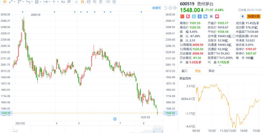Toggle the double-circle overlay icon in toolbar
The width and height of the screenshot is (262, 133).
[108, 2]
